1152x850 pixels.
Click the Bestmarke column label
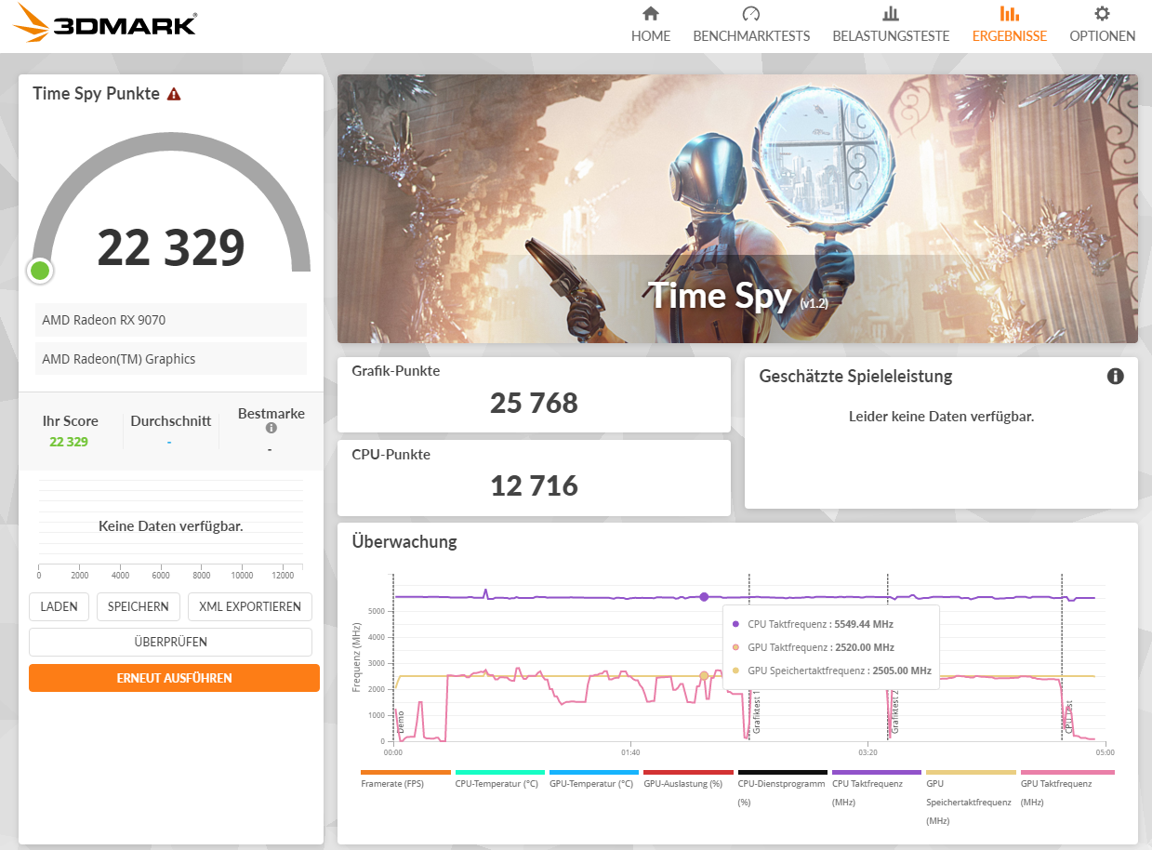coord(271,414)
